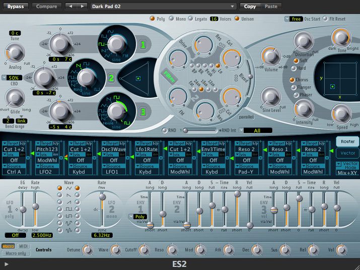This screenshot has width=360, height=270.
Task: Select the Phaser effect
Action: [296, 95]
